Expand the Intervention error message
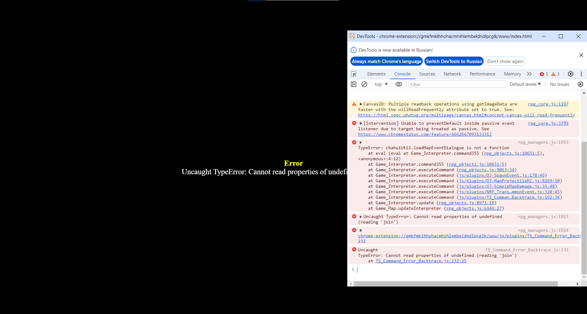This screenshot has width=587, height=314. pos(361,124)
